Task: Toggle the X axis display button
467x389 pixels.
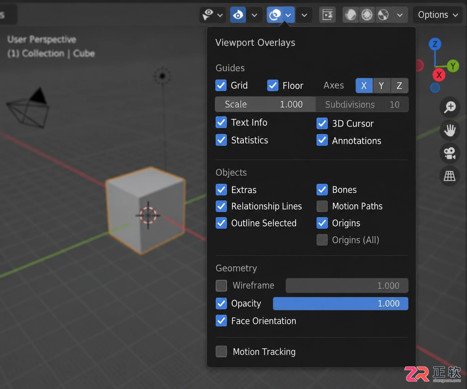Action: [364, 86]
